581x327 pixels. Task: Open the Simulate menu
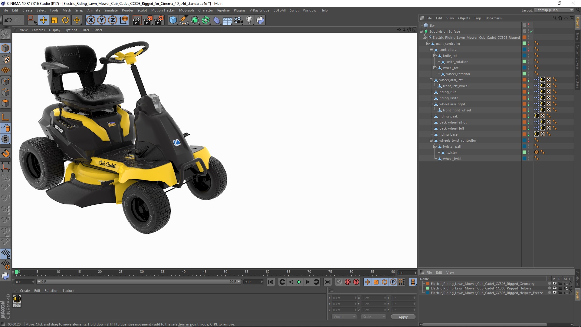tap(111, 10)
